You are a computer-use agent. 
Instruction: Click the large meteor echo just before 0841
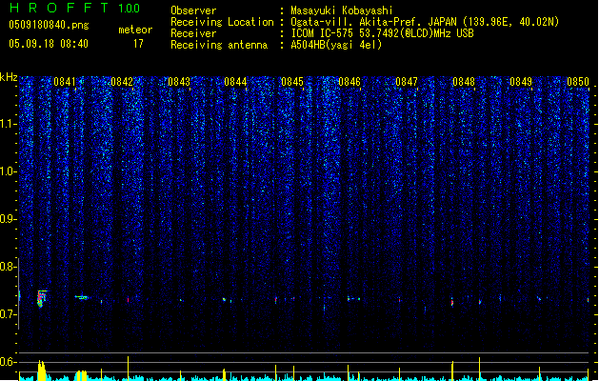tap(41, 298)
